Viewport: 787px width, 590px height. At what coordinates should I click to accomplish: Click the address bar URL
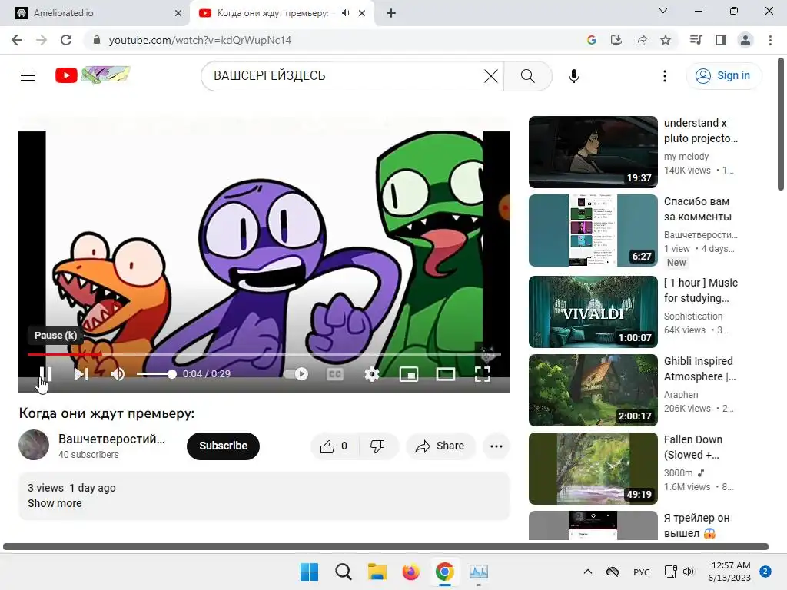tap(200, 40)
